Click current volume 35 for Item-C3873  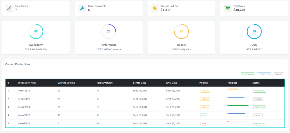[x=59, y=115]
